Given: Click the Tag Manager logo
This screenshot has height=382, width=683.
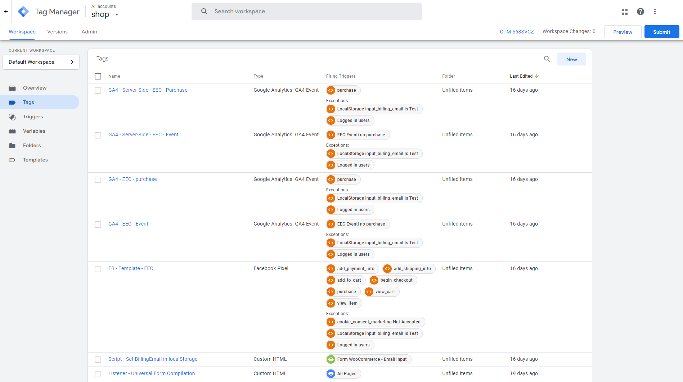Looking at the screenshot, I should click(x=23, y=12).
